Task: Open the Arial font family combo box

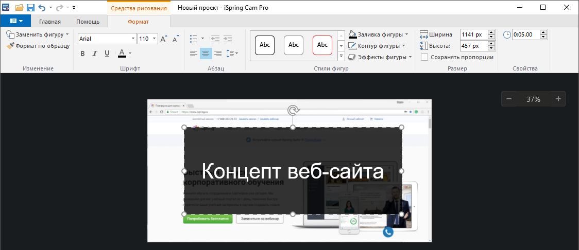Action: [107, 39]
